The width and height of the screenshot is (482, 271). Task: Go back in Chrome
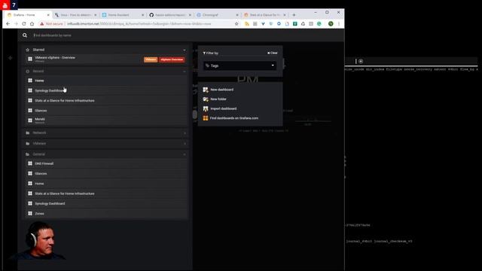click(8, 23)
